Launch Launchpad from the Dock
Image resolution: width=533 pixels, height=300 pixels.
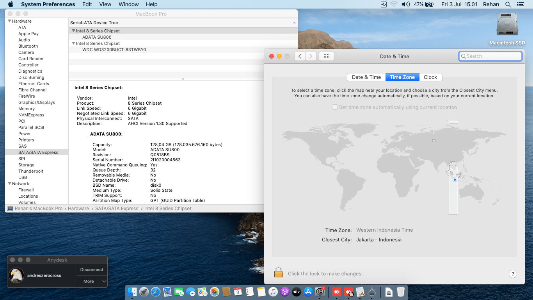(x=144, y=291)
